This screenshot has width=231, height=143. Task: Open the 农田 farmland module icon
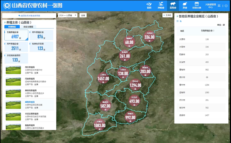click(149, 6)
